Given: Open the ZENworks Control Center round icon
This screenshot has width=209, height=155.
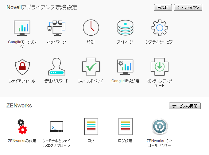Looking at the screenshot, I should point(160,127).
